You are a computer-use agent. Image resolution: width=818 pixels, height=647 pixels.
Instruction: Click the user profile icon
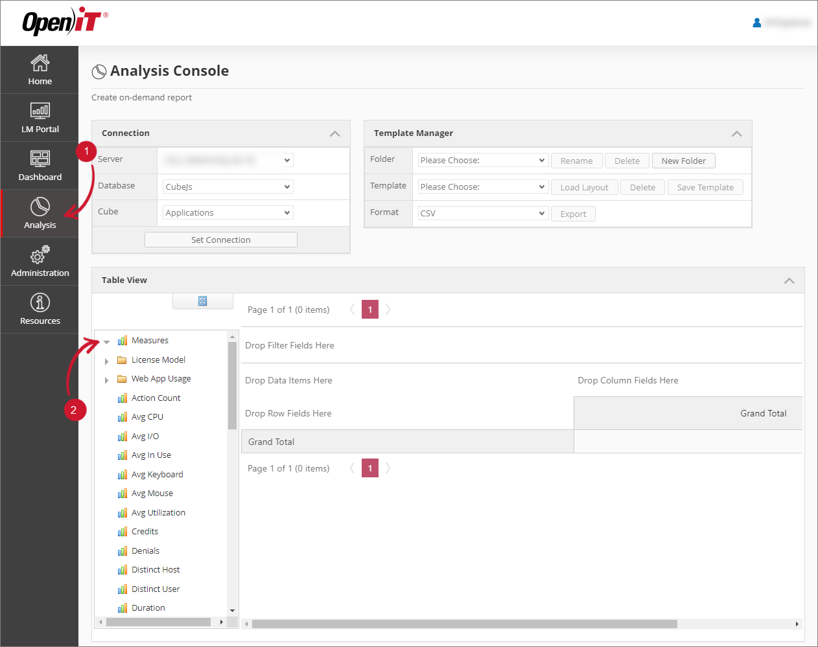(x=756, y=23)
